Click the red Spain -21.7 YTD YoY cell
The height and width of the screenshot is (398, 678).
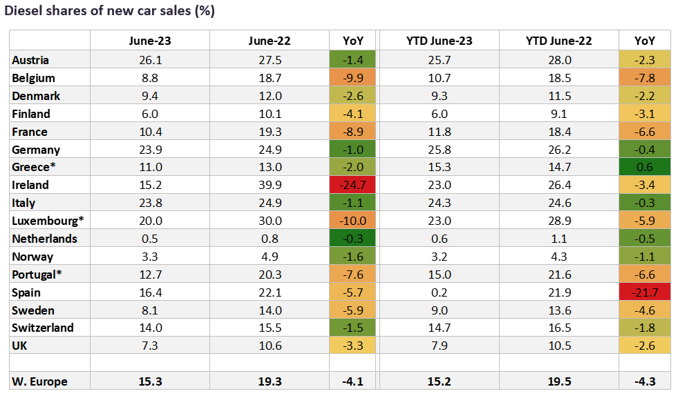[x=644, y=292]
